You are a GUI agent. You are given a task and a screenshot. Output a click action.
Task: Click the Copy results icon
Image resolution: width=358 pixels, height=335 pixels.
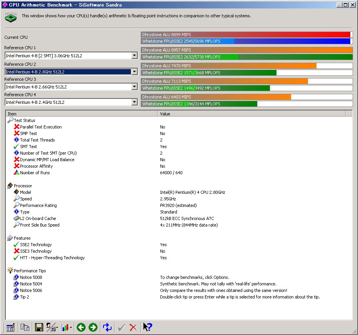(x=25, y=327)
